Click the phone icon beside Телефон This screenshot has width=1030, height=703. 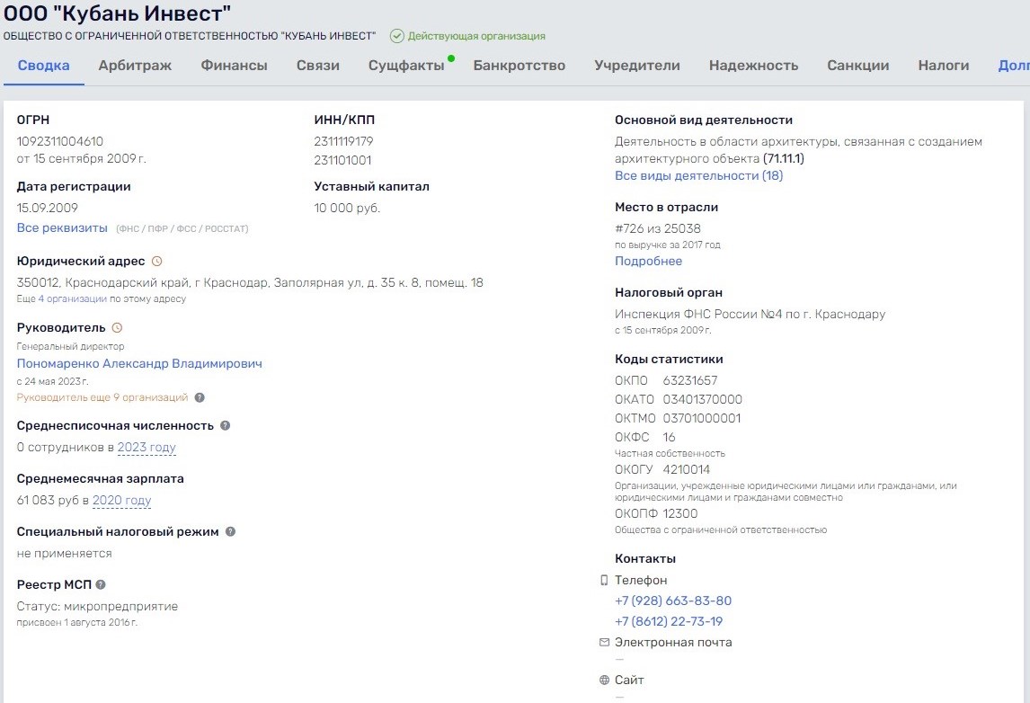point(604,581)
